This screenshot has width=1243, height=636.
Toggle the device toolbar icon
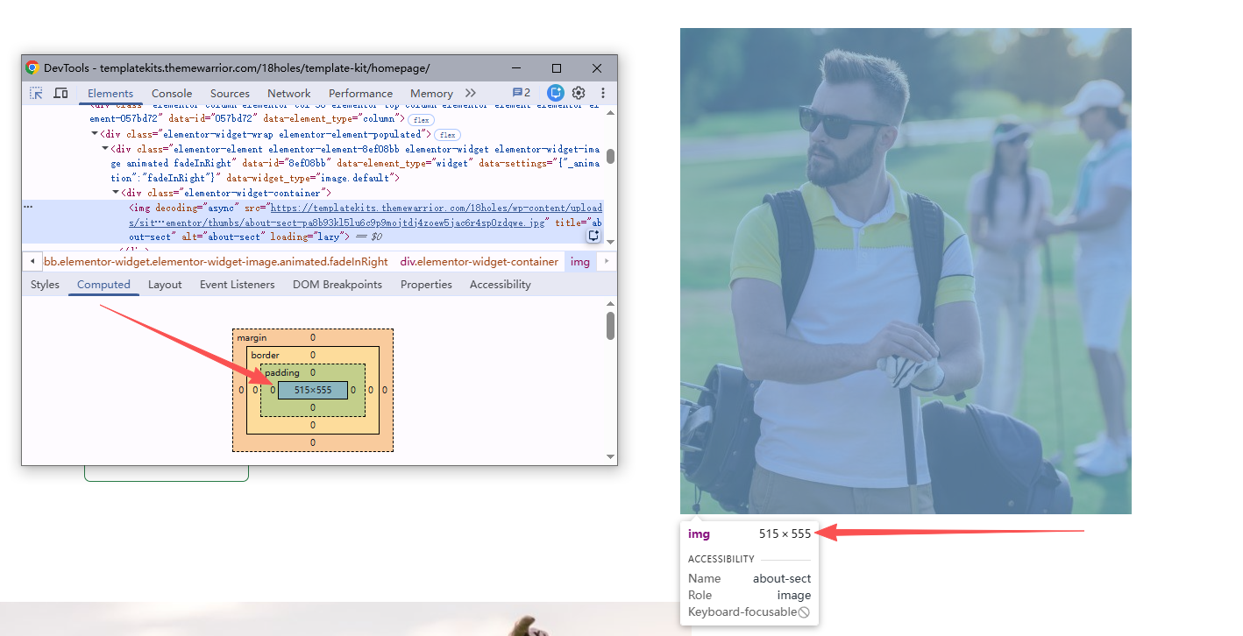[x=61, y=93]
